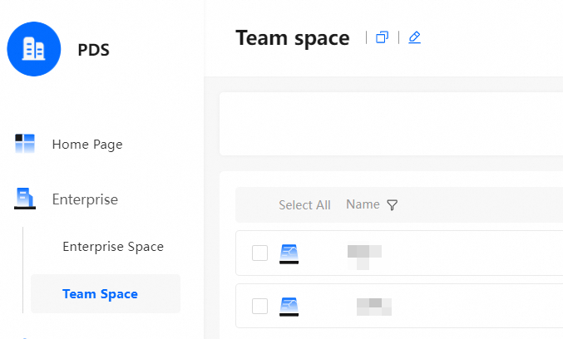Open the first team space by name
Image resolution: width=563 pixels, height=339 pixels.
coord(364,253)
